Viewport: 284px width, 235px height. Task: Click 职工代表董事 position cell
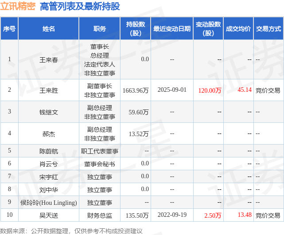99,151
